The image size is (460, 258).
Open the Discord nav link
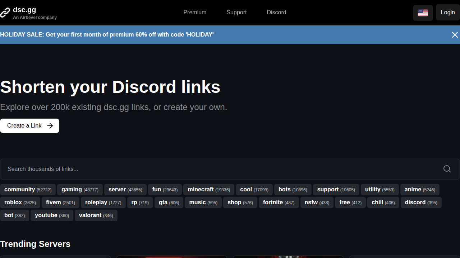[276, 13]
